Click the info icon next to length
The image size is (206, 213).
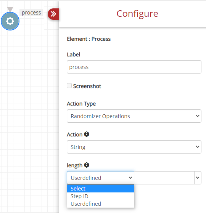point(87,165)
